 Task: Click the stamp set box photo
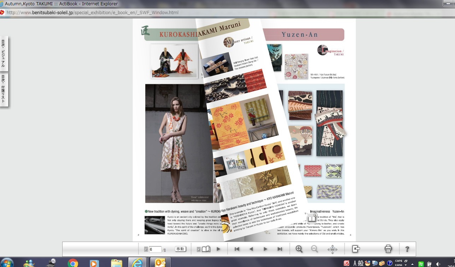pos(216,66)
